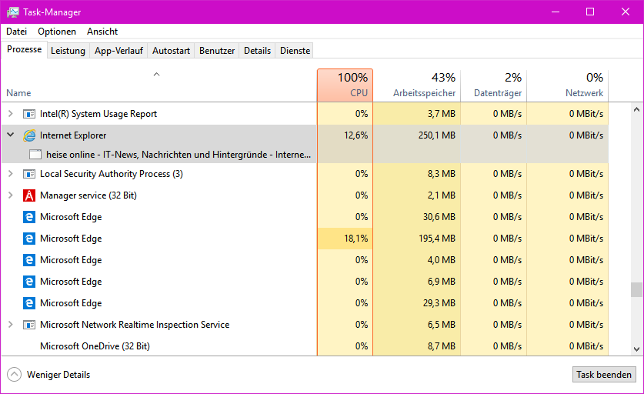Click the vertical scrollbar thumb
This screenshot has height=394, width=644.
(636, 289)
